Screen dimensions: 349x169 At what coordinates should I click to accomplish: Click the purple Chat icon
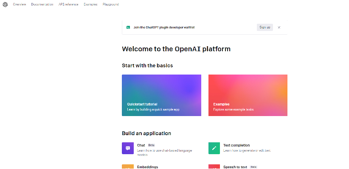pos(128,148)
